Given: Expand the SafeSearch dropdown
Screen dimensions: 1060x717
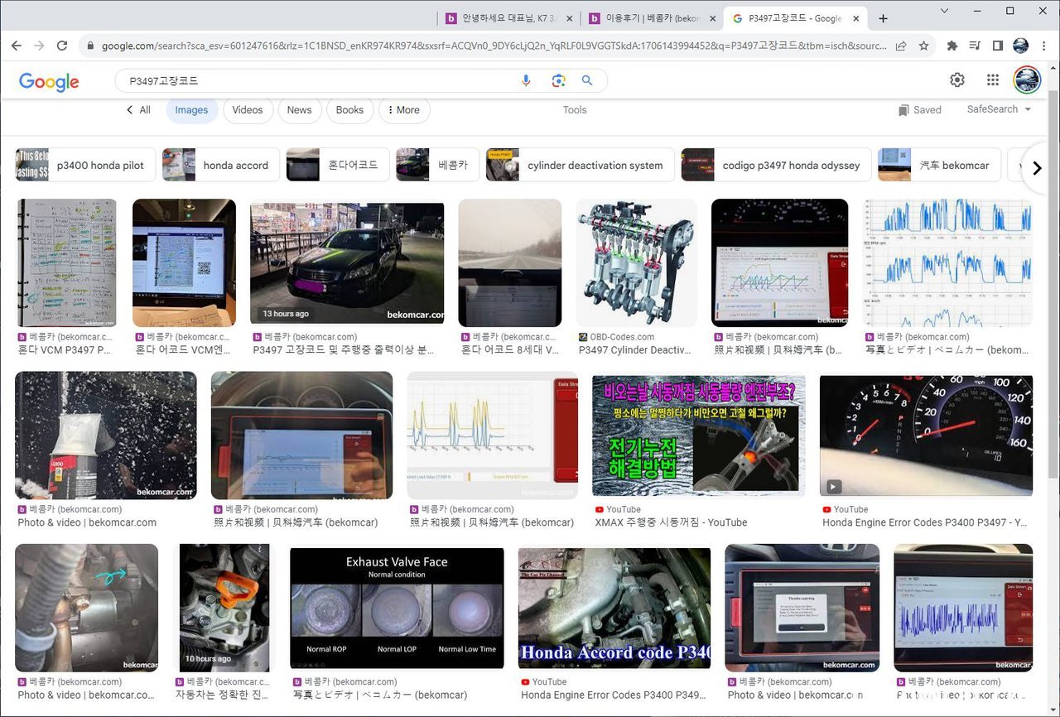Looking at the screenshot, I should (x=1000, y=109).
